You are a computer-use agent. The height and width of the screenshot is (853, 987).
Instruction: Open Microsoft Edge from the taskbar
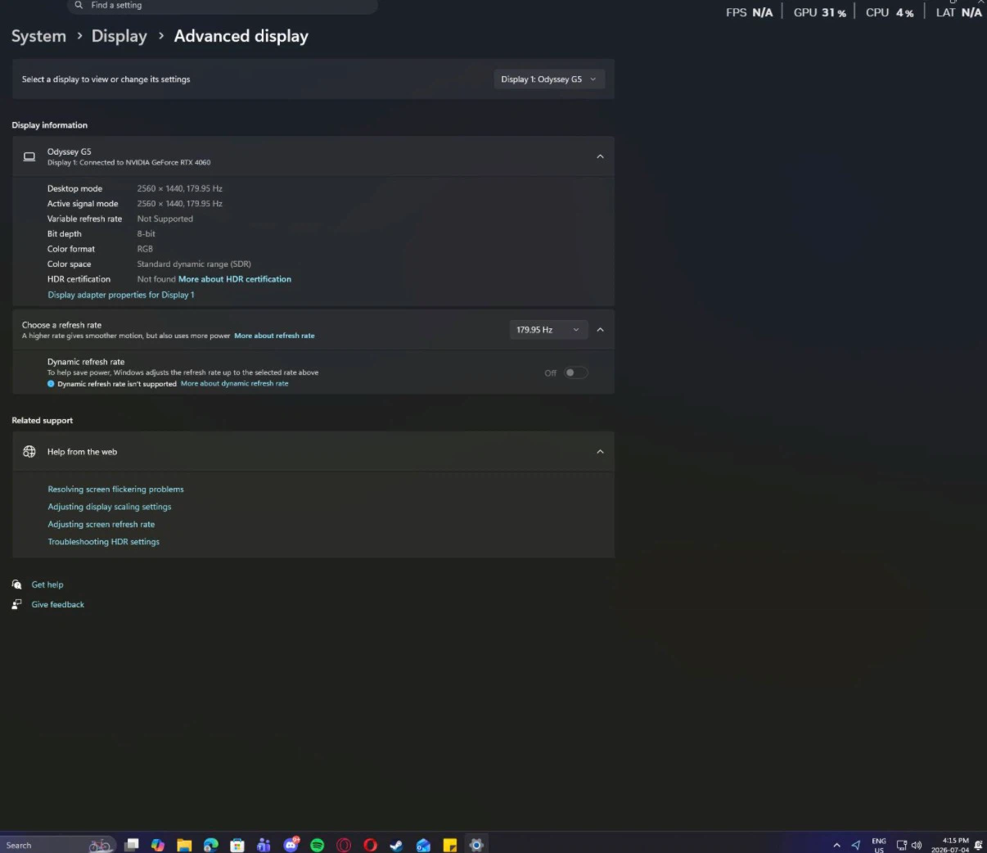click(211, 845)
